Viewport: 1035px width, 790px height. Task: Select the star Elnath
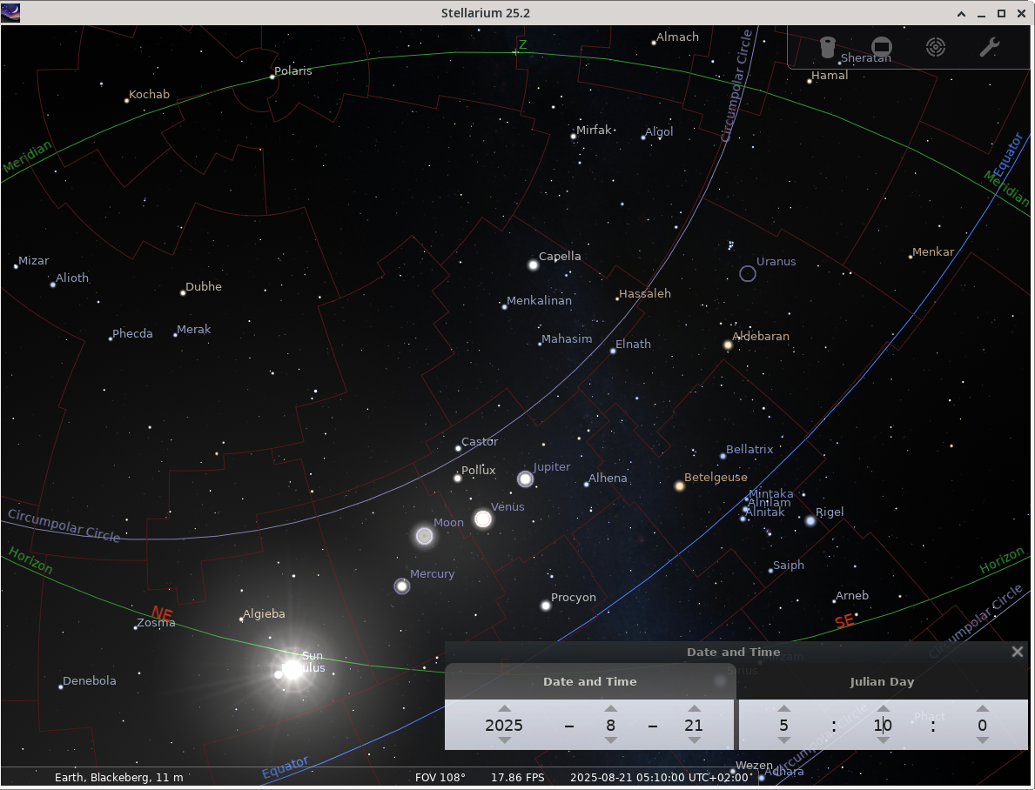(x=613, y=351)
